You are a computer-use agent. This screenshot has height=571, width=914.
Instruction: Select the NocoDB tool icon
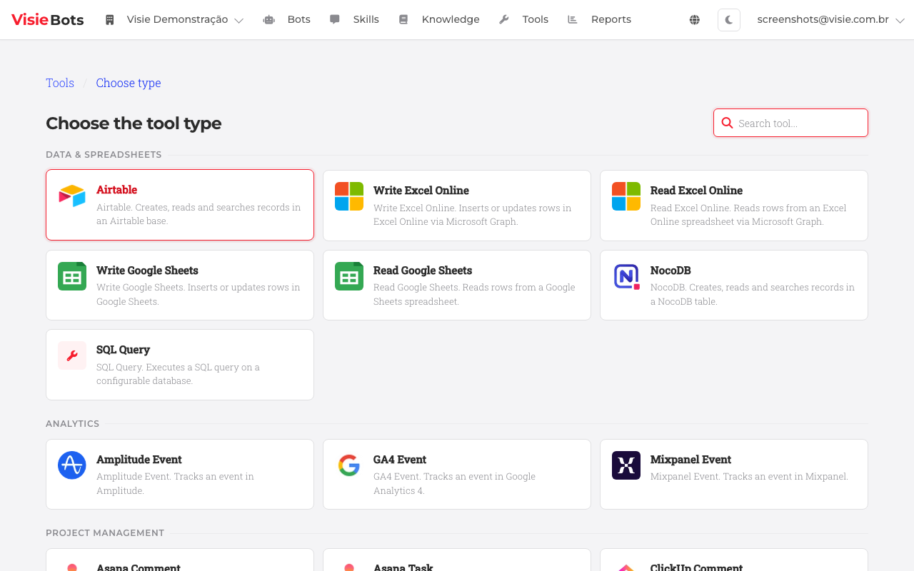coord(626,276)
